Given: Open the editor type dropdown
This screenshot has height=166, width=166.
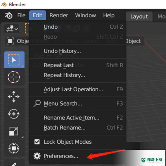Looking at the screenshot, I should (12, 29).
